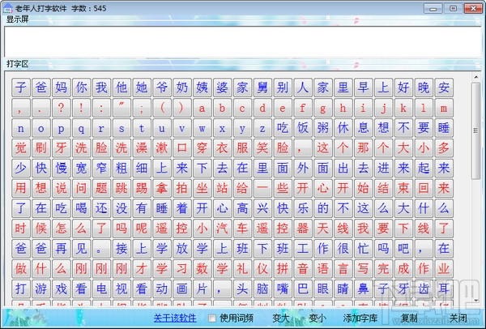The width and height of the screenshot is (486, 329).
Task: Click the red letter a key
Action: point(202,108)
